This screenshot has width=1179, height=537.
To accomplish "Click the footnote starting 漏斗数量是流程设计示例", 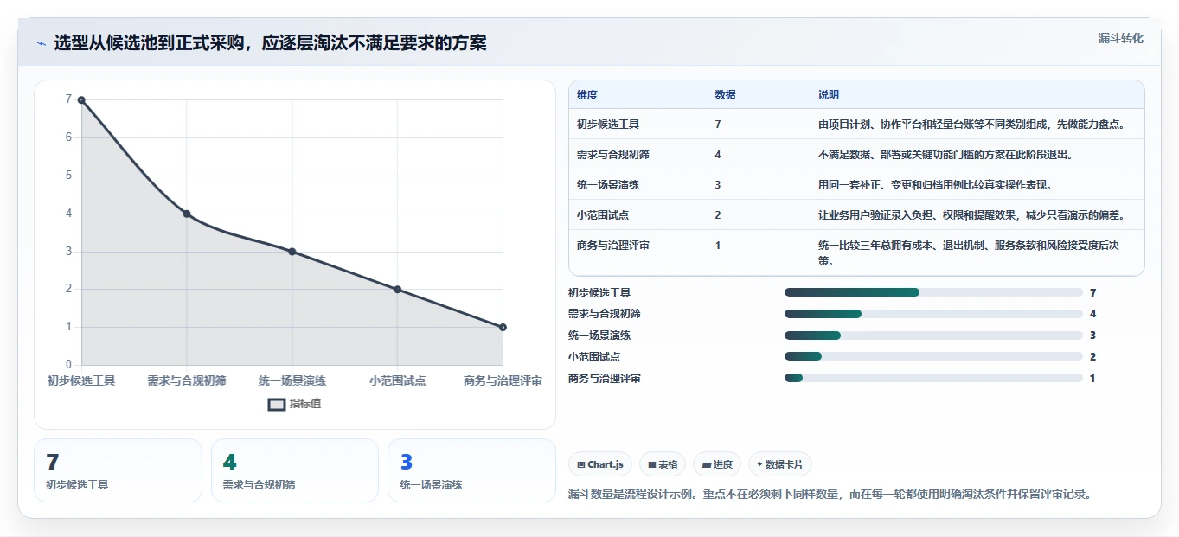I will point(830,495).
